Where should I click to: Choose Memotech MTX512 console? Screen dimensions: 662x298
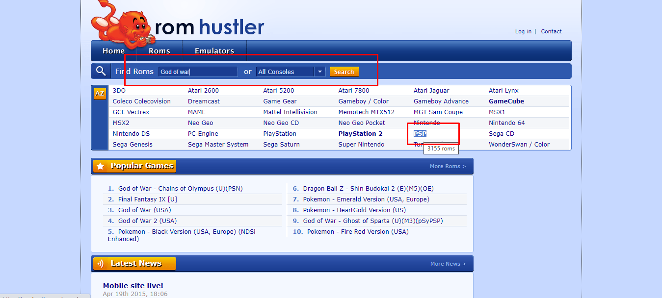(367, 112)
